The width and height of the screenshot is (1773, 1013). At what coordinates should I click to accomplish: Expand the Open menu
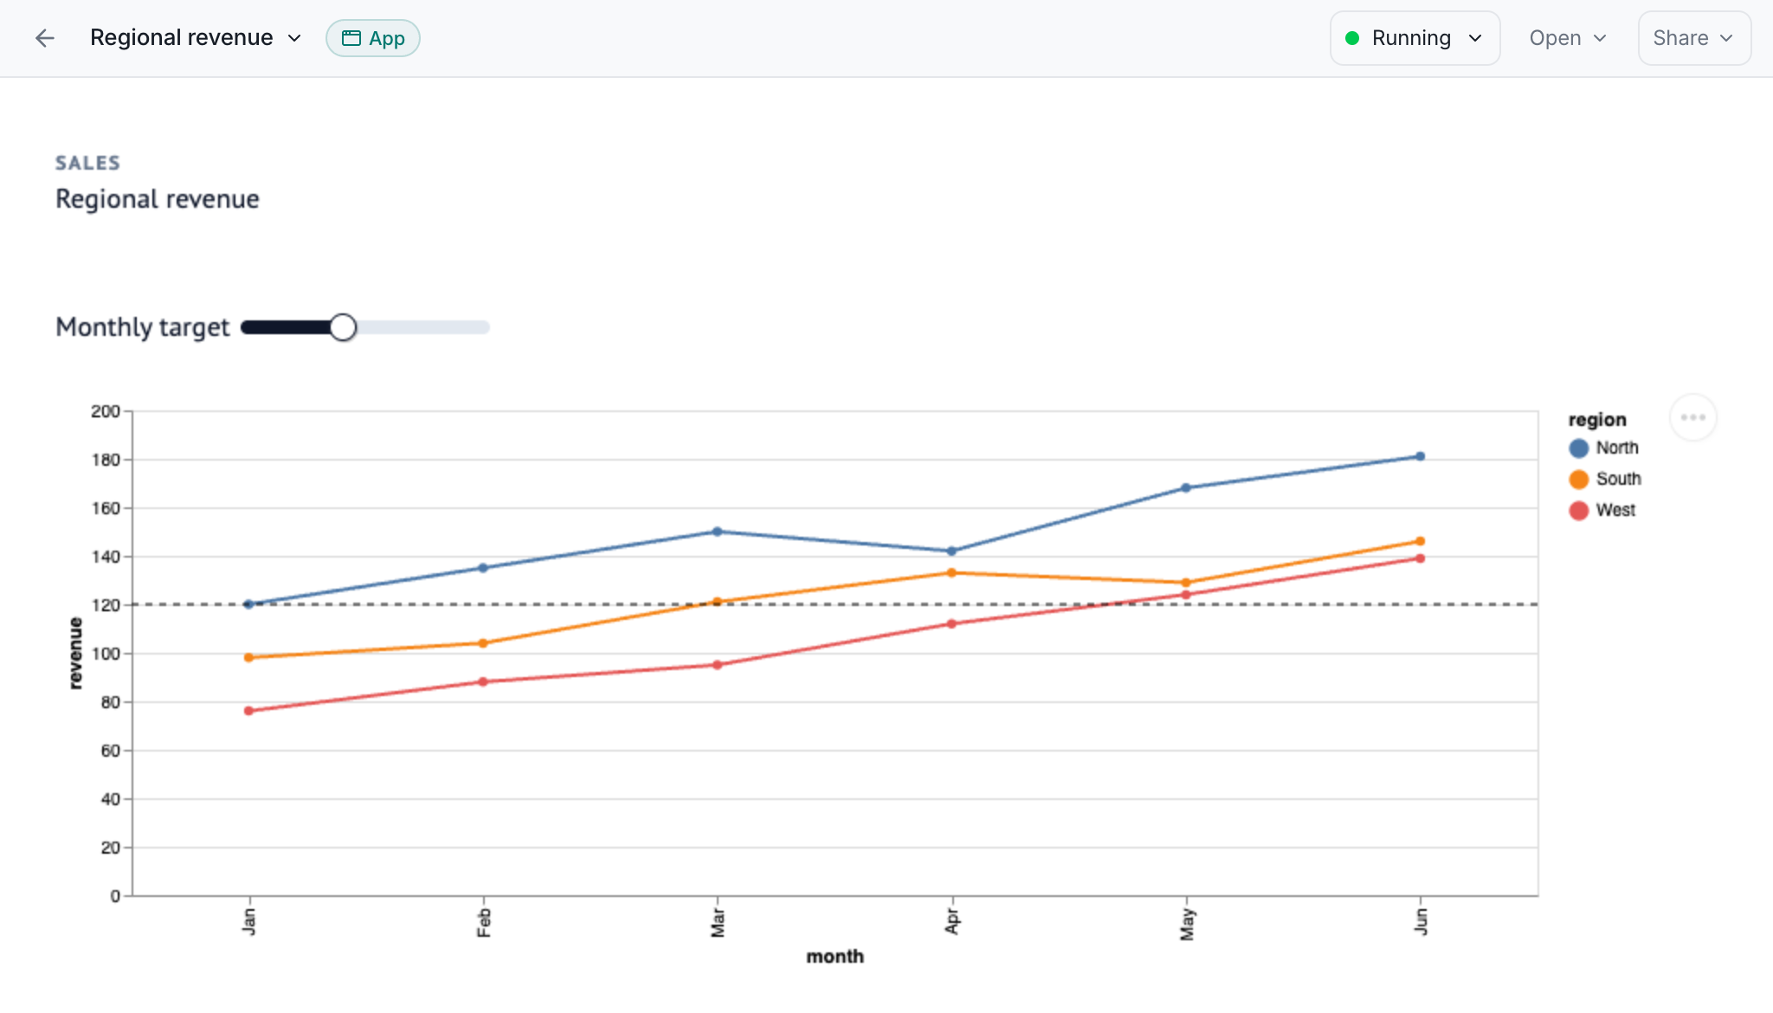(1568, 38)
